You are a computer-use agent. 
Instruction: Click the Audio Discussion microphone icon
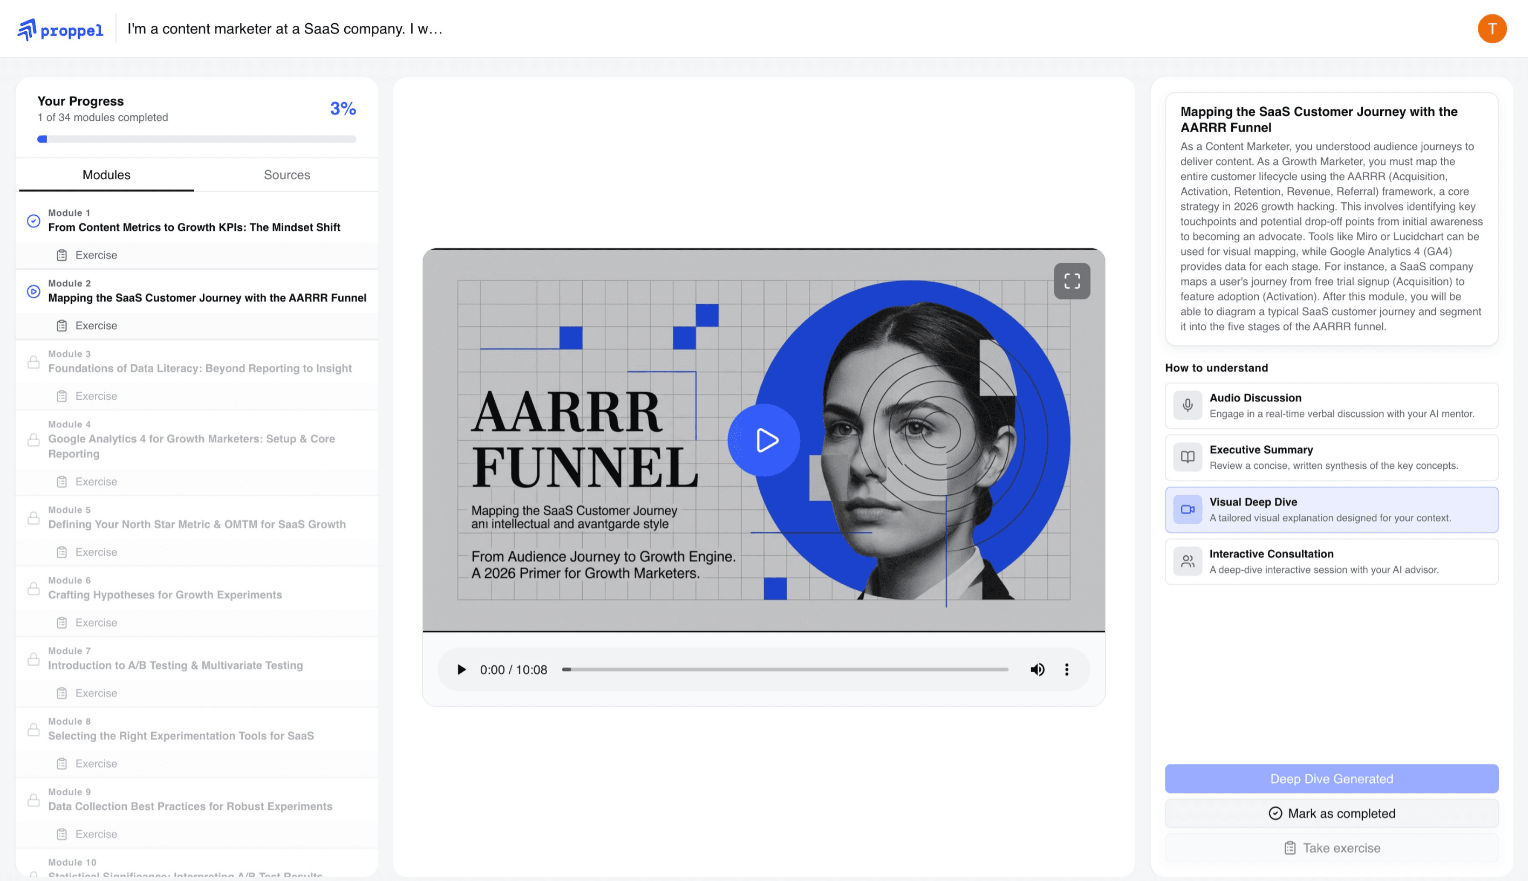[1188, 405]
